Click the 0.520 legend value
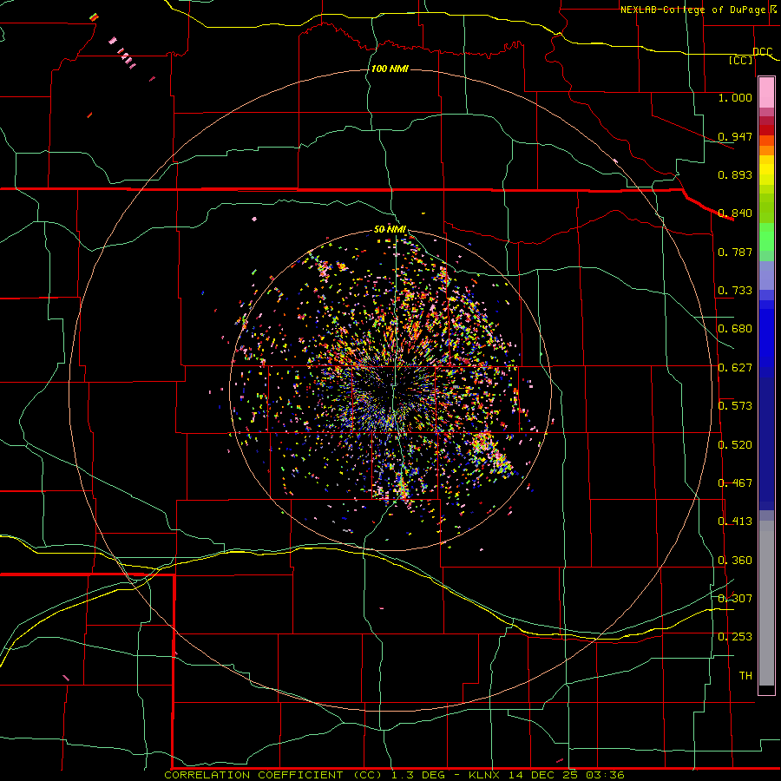Image resolution: width=781 pixels, height=781 pixels. coord(735,445)
